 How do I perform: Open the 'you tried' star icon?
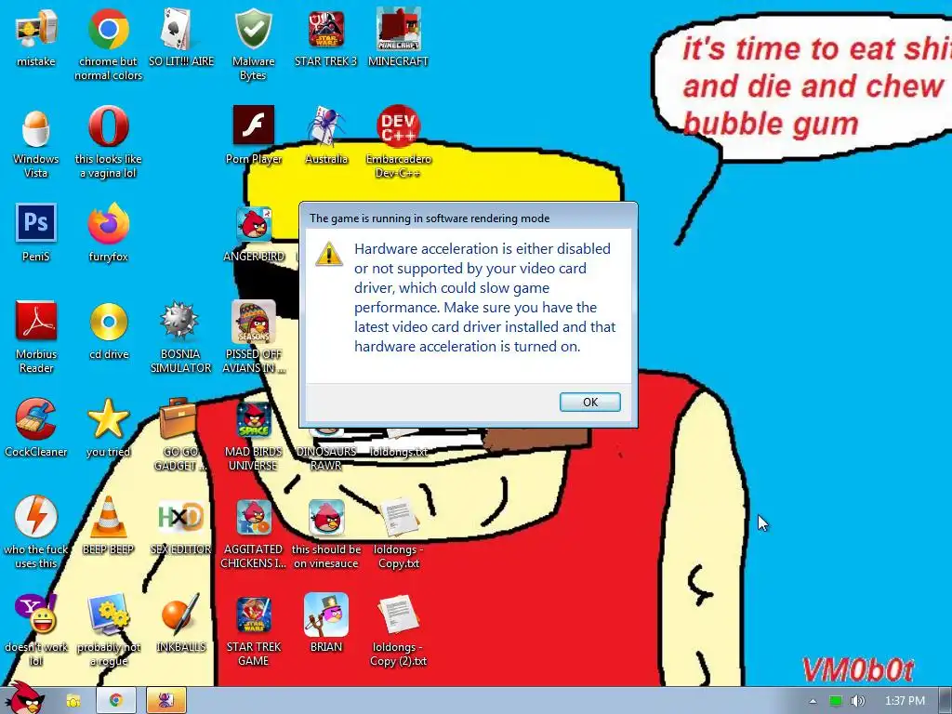108,419
